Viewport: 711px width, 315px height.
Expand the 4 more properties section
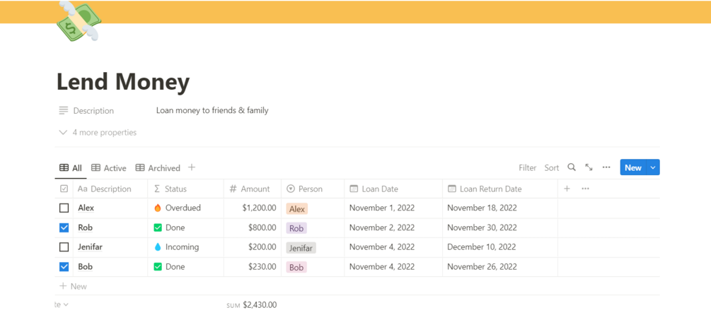tap(98, 132)
